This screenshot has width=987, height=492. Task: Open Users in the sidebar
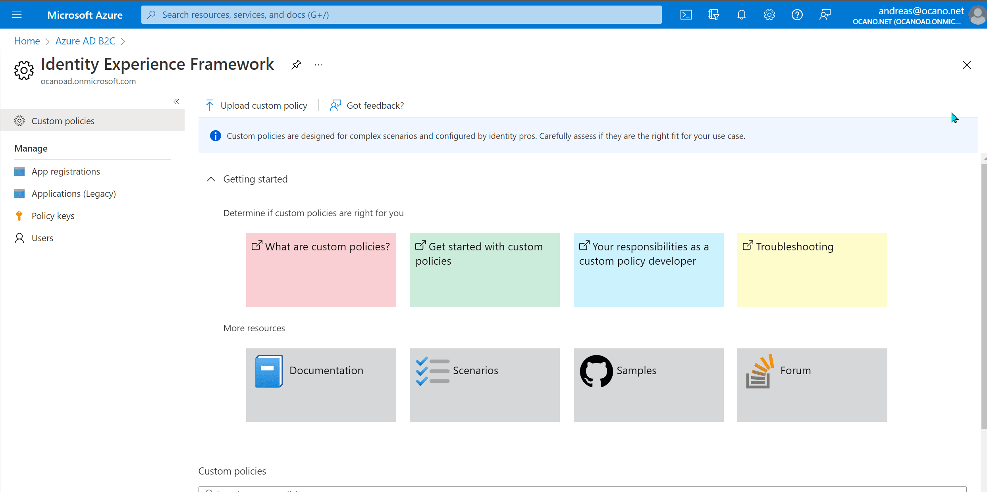pos(42,238)
